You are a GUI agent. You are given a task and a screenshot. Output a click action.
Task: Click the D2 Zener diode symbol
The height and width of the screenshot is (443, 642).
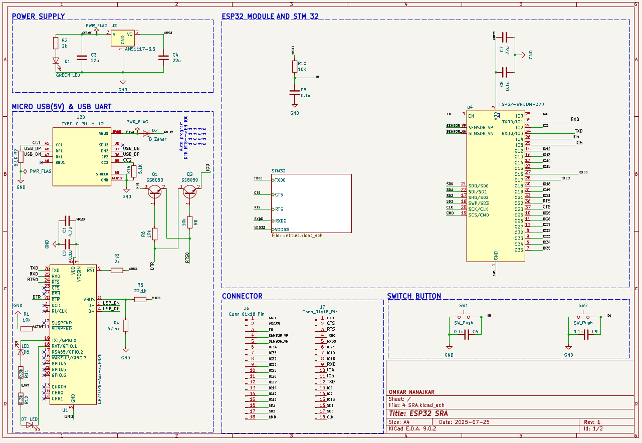[146, 133]
